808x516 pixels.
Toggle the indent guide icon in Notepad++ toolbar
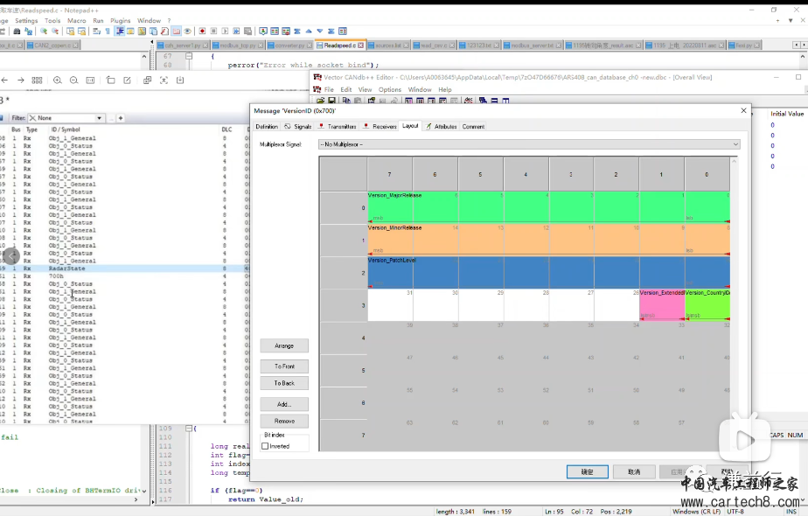[120, 31]
